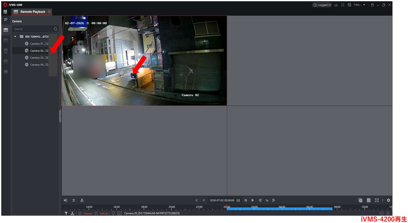Viewport: 408px width, 223px height.
Task: Lock the client with padlock icon
Action: pyautogui.click(x=372, y=5)
